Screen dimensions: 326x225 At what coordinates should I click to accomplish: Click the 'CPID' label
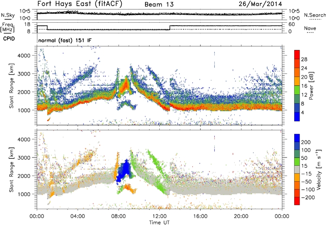pyautogui.click(x=9, y=39)
